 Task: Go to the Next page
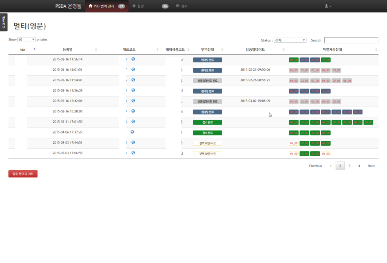[x=371, y=166]
